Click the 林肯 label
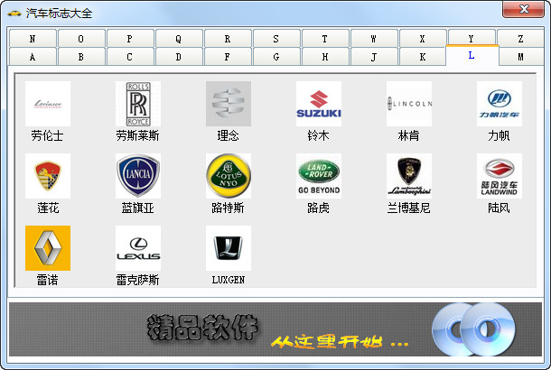 (x=408, y=135)
